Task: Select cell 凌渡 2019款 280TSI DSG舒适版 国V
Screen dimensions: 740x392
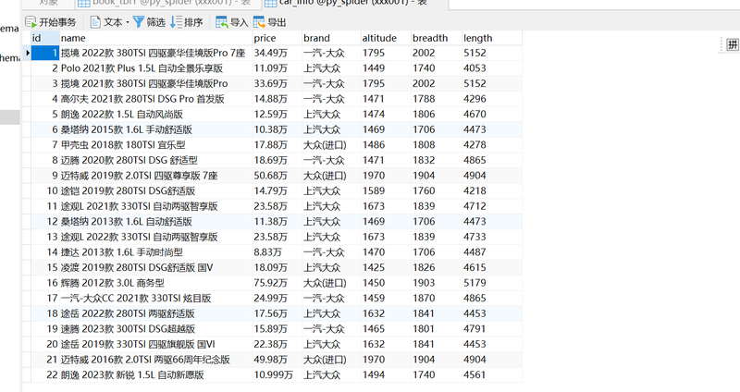Action: click(x=155, y=267)
